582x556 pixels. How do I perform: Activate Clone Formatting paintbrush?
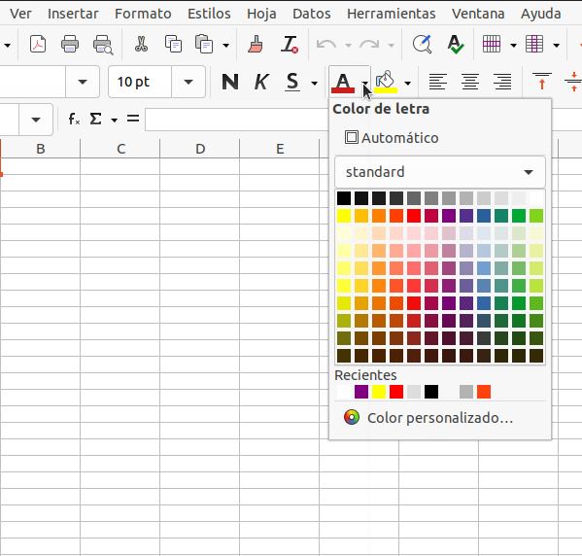coord(256,44)
